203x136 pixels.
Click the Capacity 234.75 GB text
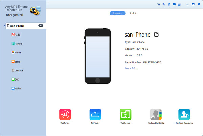(x=136, y=49)
